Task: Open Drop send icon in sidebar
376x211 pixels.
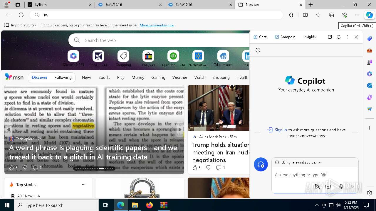Action: pyautogui.click(x=370, y=109)
